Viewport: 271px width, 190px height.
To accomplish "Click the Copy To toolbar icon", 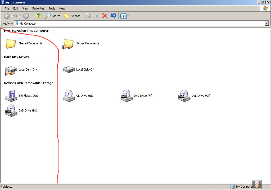I will [96, 16].
